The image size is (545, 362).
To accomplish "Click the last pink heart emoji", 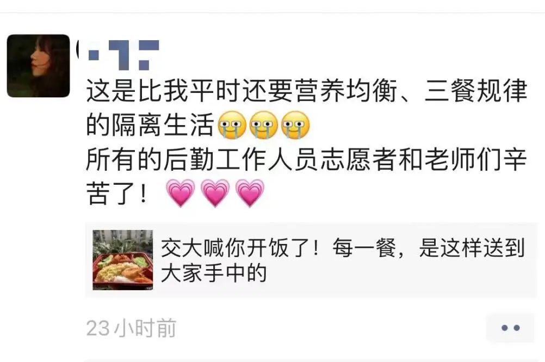I will point(250,193).
